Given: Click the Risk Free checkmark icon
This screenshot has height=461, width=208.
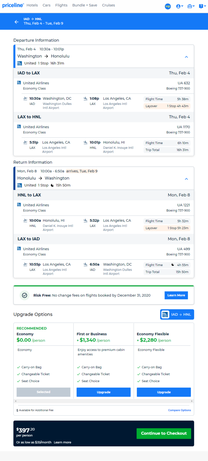Looking at the screenshot, I should 25,295.
